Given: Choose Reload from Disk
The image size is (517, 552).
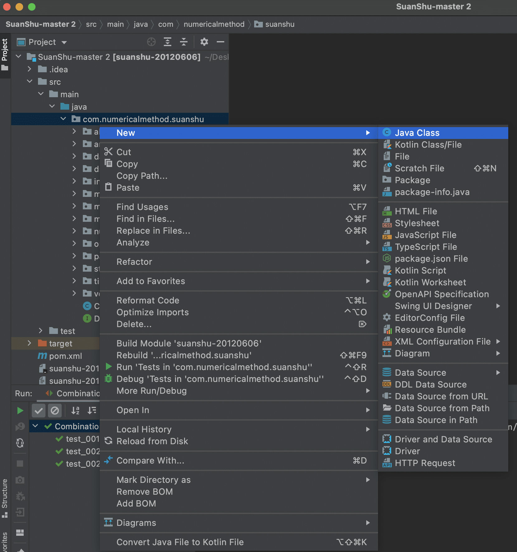Looking at the screenshot, I should coord(239,441).
